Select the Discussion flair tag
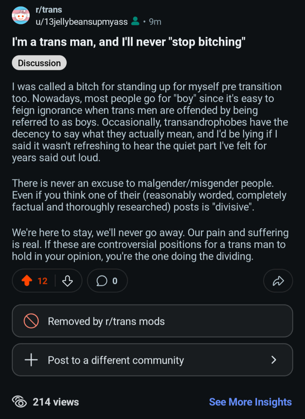 [x=39, y=63]
